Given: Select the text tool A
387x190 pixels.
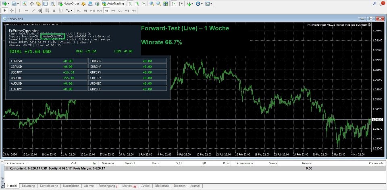Looking at the screenshot, I should (54, 10).
